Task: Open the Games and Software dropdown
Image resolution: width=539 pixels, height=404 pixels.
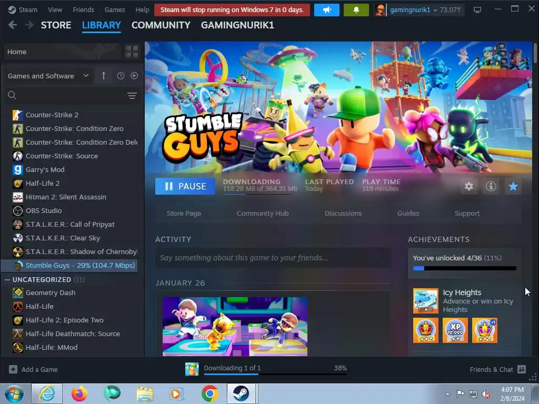Action: (48, 76)
